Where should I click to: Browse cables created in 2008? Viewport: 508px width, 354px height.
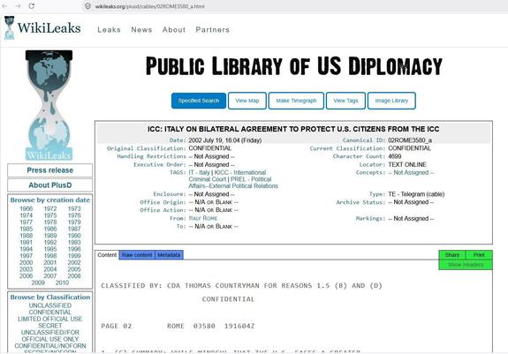(74, 276)
